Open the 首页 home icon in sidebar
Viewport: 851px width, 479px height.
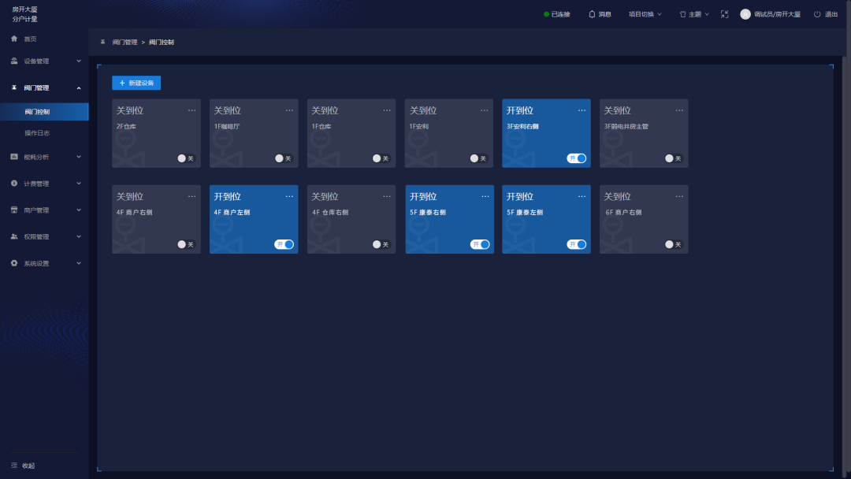click(14, 39)
